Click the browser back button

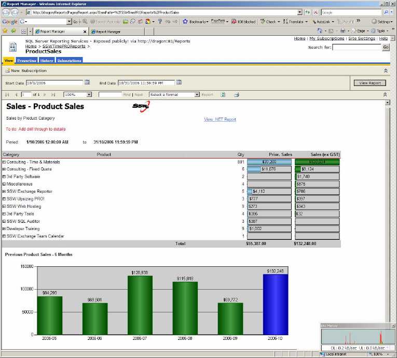(x=6, y=12)
